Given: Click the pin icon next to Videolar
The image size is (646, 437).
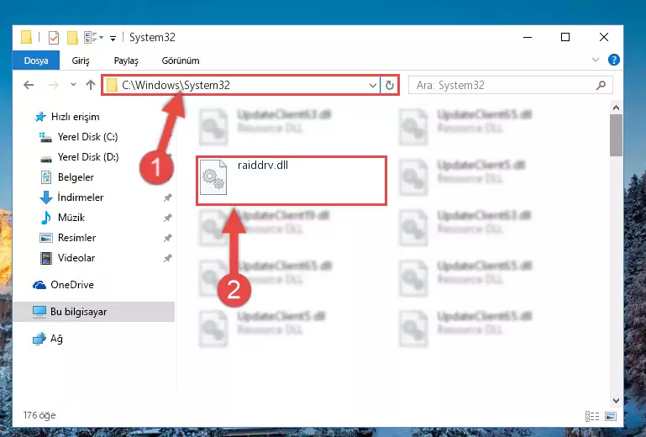Looking at the screenshot, I should pyautogui.click(x=167, y=258).
